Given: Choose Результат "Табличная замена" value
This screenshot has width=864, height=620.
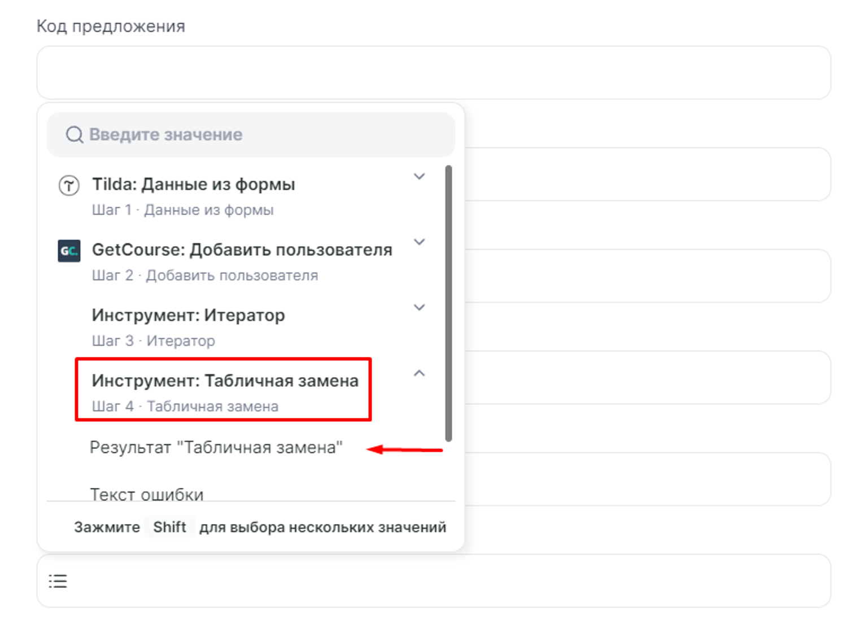Looking at the screenshot, I should 216,448.
